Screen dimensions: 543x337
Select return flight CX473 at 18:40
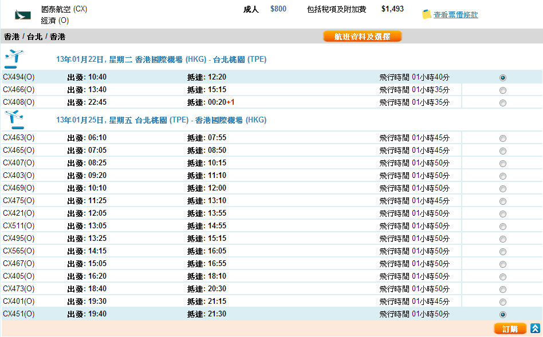(503, 290)
